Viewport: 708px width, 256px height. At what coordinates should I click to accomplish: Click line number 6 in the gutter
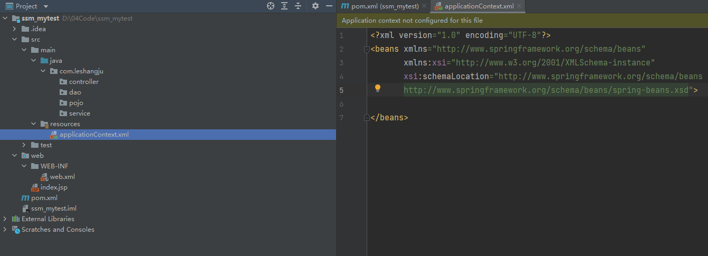pyautogui.click(x=341, y=104)
